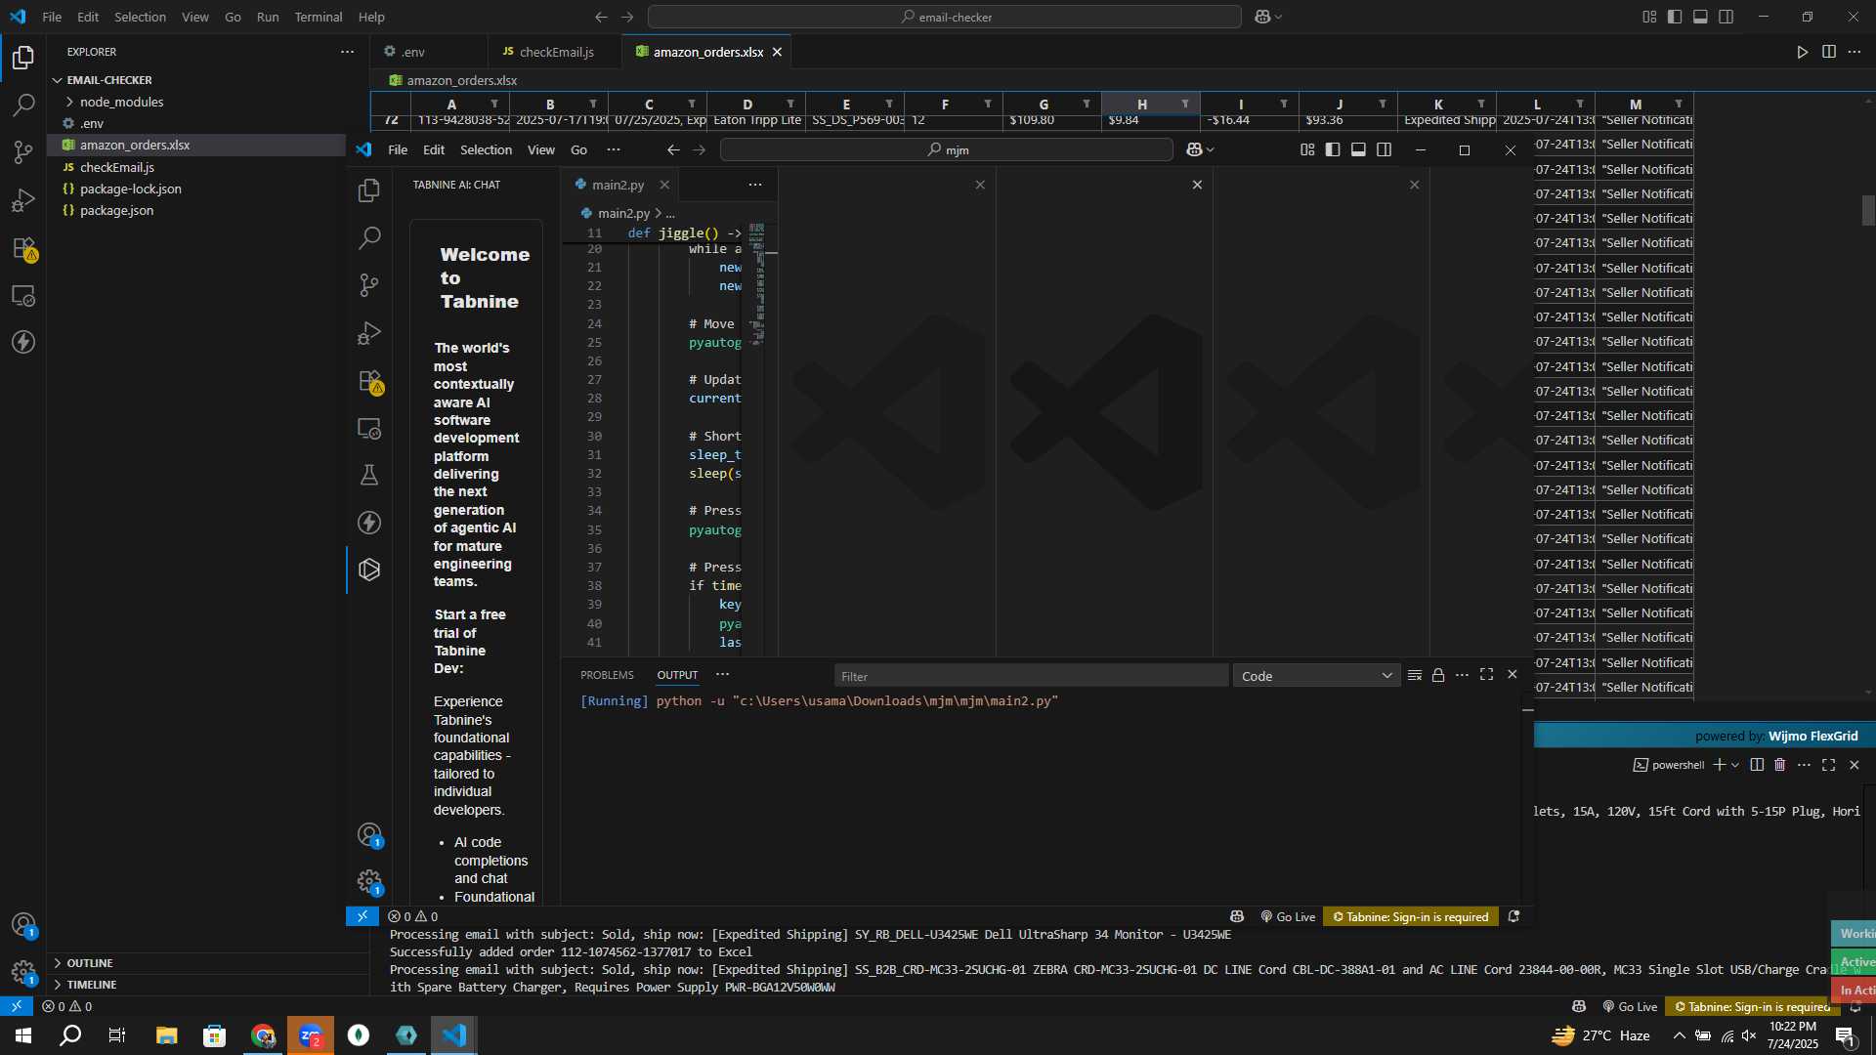1876x1055 pixels.
Task: Click Go Live in mjm status bar
Action: [x=1287, y=916]
